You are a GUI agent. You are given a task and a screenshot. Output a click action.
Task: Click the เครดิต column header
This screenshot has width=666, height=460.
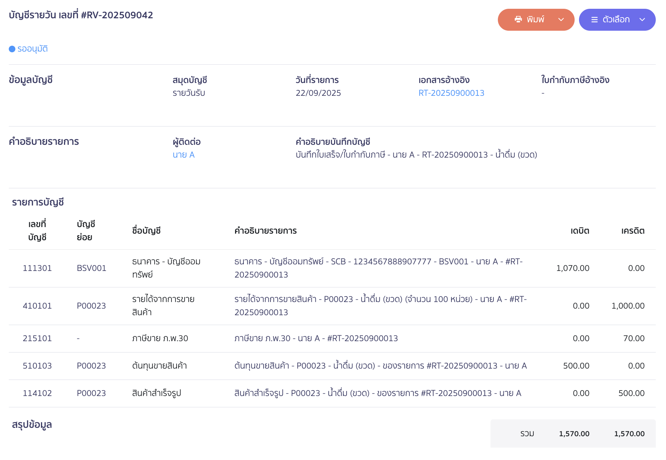[633, 231]
